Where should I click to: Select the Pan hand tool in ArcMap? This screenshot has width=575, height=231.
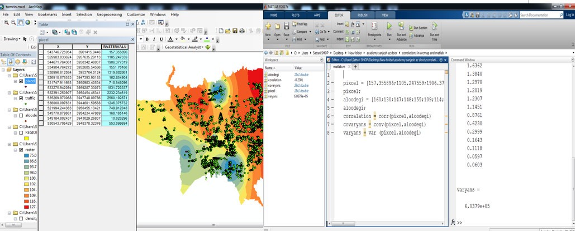pos(20,22)
